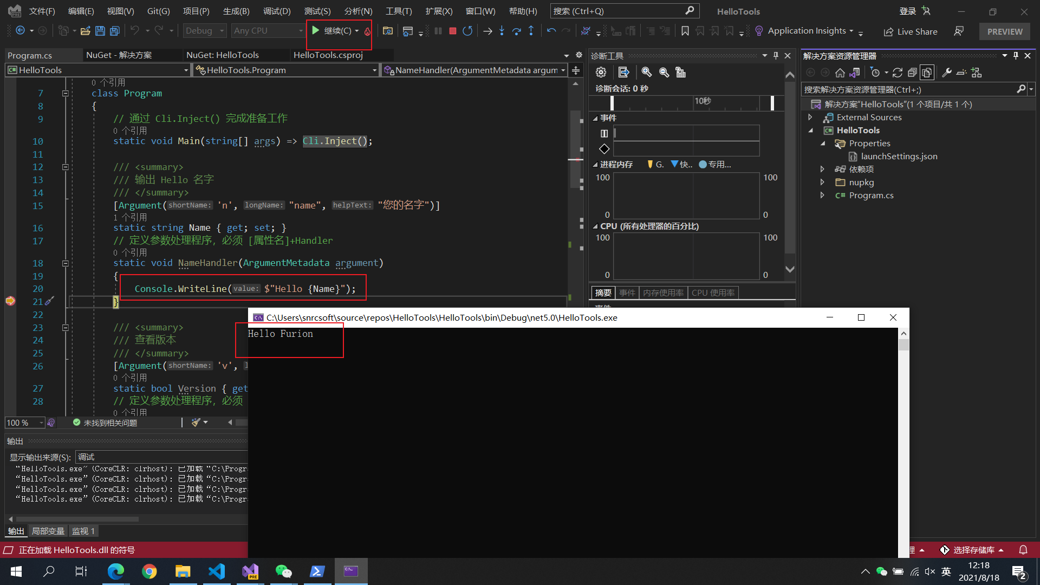Viewport: 1040px width, 585px height.
Task: Click the Step Into arrow icon
Action: tap(502, 31)
